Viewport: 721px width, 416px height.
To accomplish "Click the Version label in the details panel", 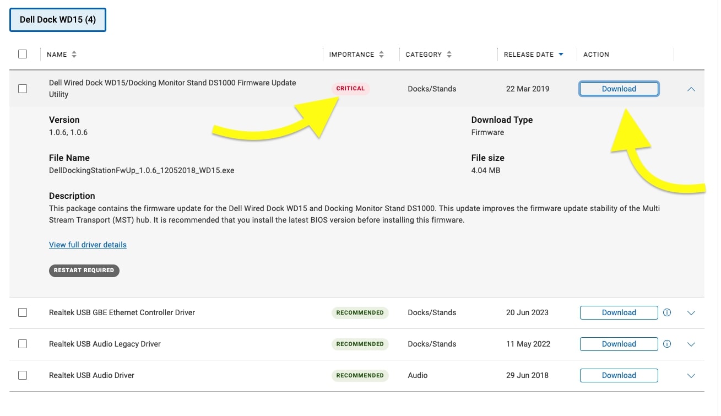I will (64, 120).
